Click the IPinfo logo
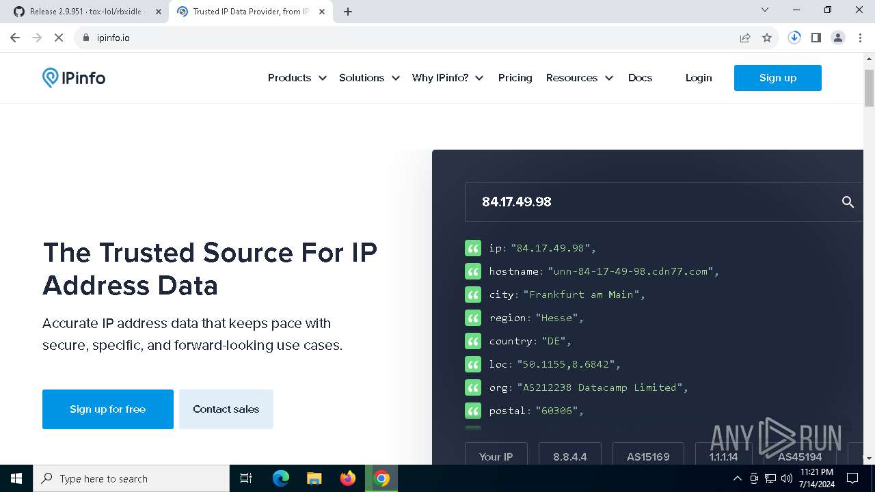875x492 pixels. tap(74, 78)
